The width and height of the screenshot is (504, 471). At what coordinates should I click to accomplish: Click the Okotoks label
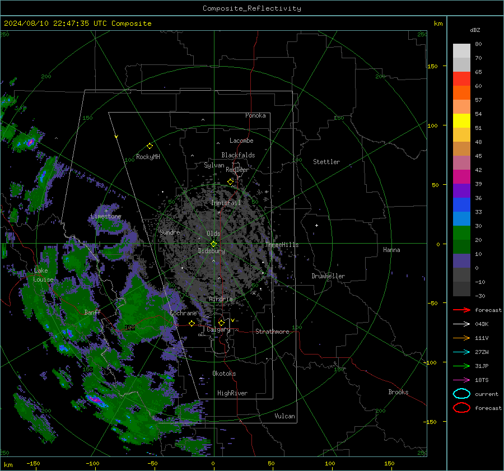pyautogui.click(x=224, y=374)
